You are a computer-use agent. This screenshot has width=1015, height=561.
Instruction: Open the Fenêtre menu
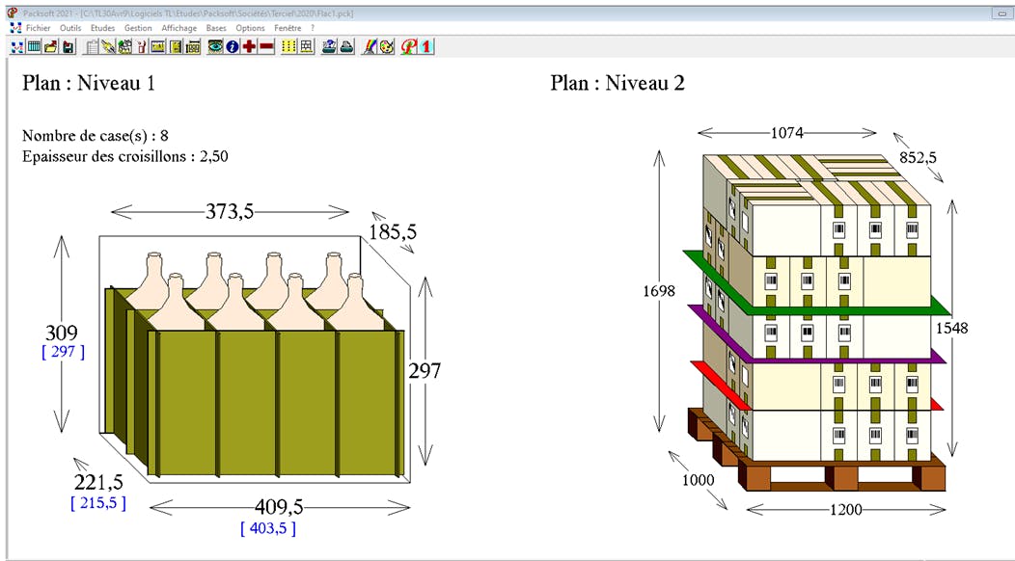pos(288,28)
